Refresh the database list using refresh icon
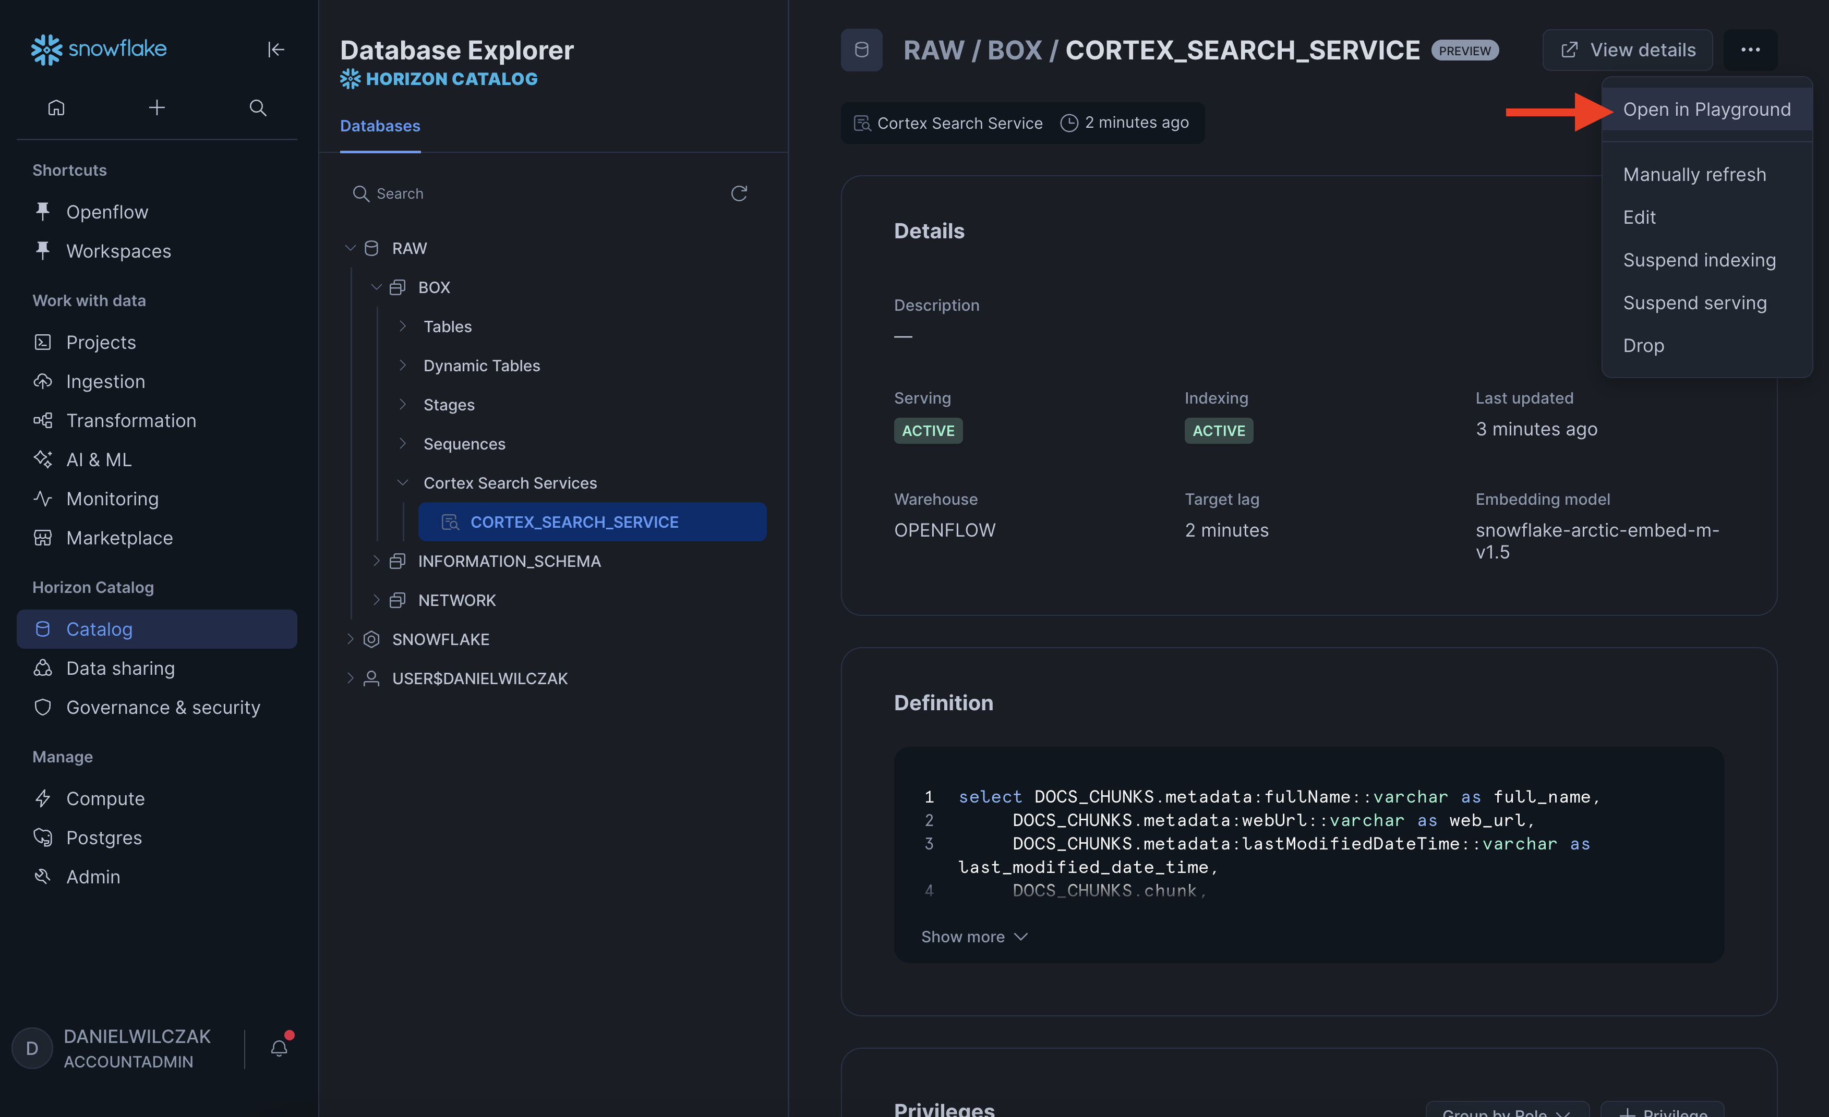Screen dimensions: 1829x1117 pos(739,193)
